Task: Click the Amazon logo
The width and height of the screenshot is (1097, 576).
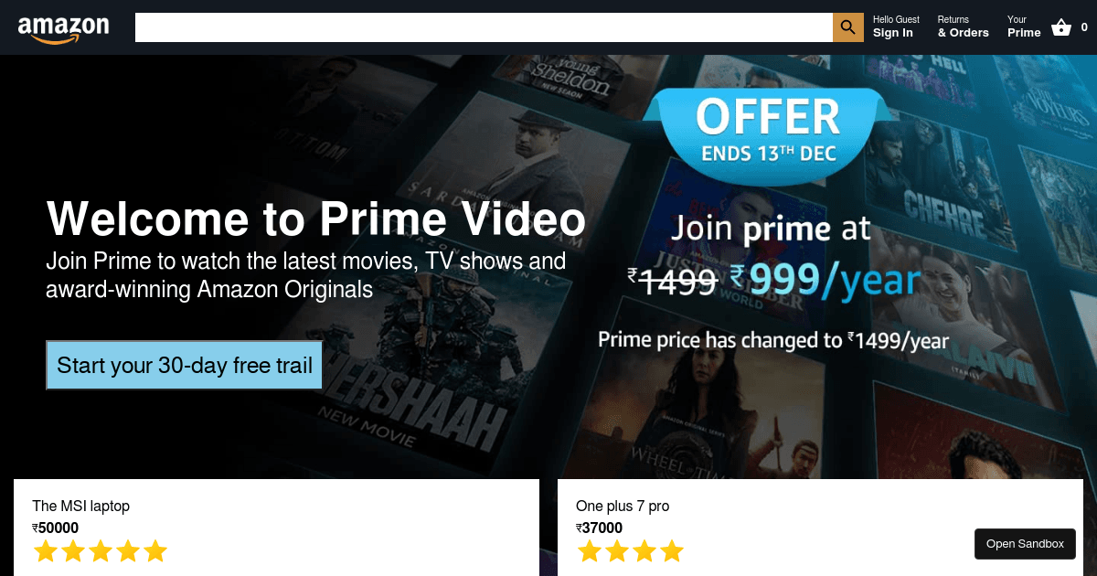Action: tap(64, 28)
